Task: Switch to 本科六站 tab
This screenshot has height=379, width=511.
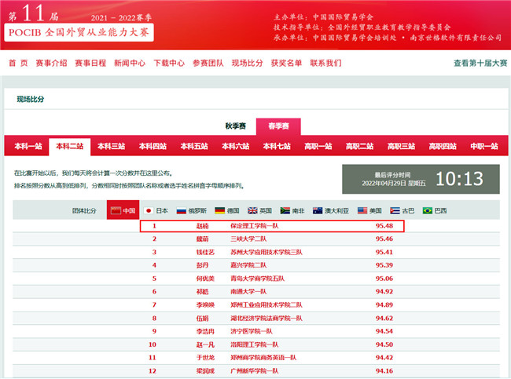Action: coord(236,147)
